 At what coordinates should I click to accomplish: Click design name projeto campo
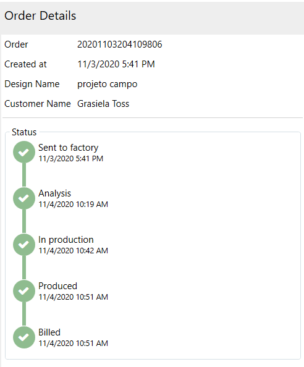coord(107,84)
